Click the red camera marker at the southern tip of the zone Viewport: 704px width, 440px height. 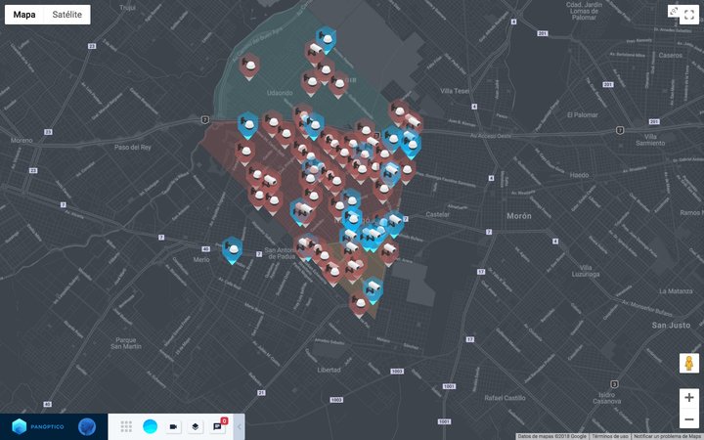click(361, 302)
